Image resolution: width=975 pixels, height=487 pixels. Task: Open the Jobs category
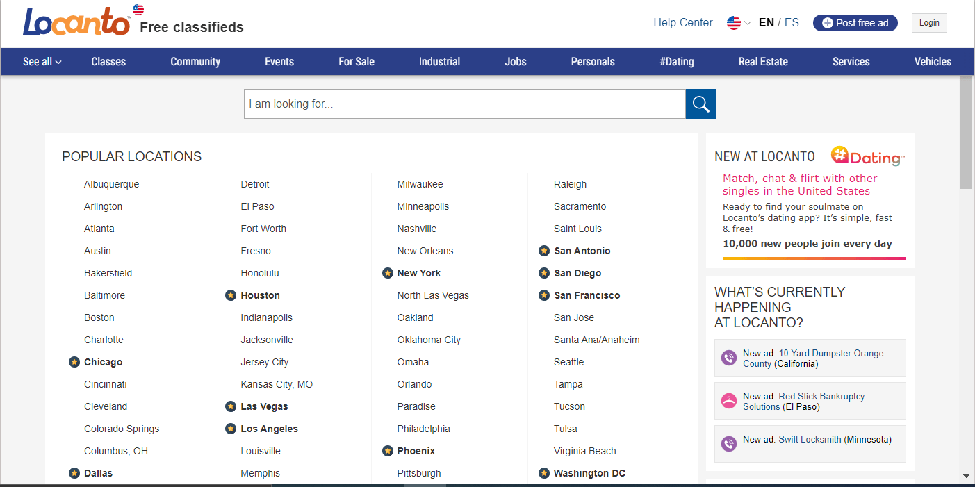516,62
